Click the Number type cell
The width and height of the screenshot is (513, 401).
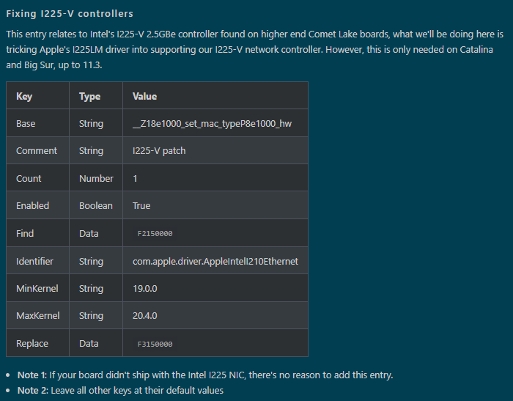click(x=96, y=178)
